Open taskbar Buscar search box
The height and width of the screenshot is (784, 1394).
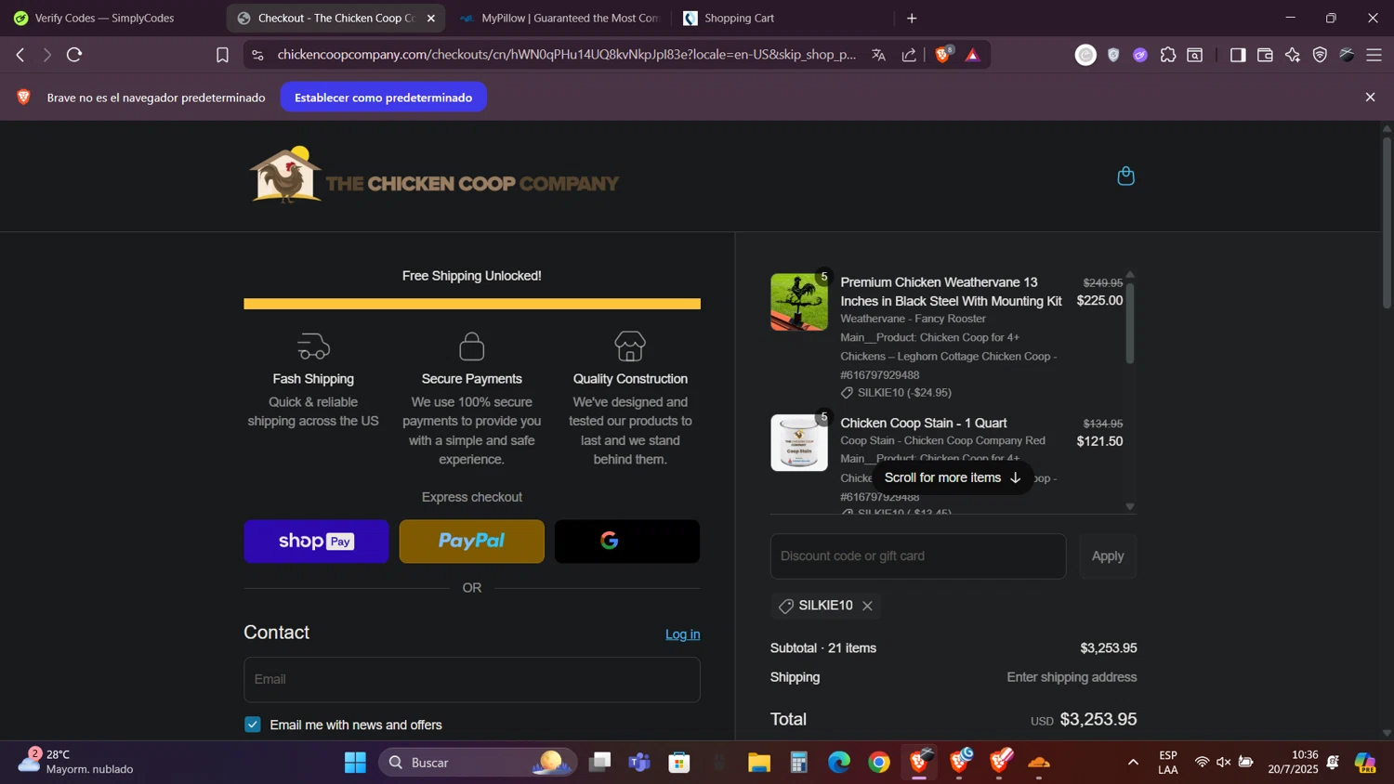(478, 763)
